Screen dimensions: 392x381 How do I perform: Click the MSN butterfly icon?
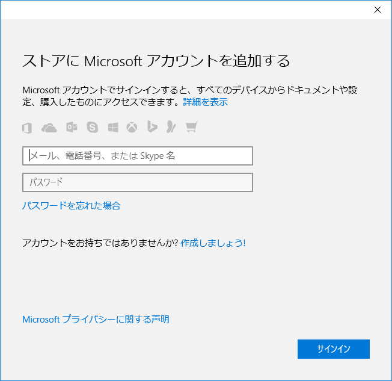pyautogui.click(x=171, y=128)
